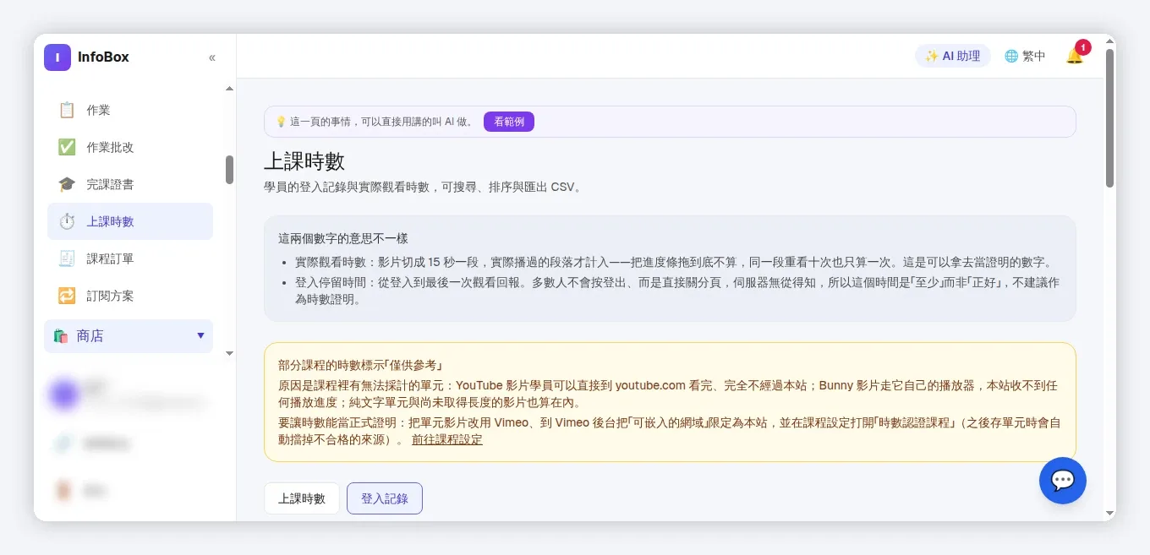Click the shopping bag icon beside 商店

(x=61, y=336)
